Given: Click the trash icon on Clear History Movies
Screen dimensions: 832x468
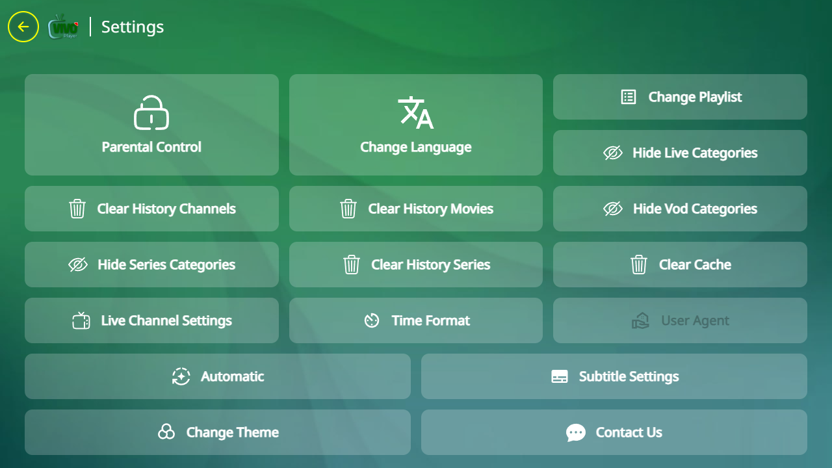Looking at the screenshot, I should 348,209.
